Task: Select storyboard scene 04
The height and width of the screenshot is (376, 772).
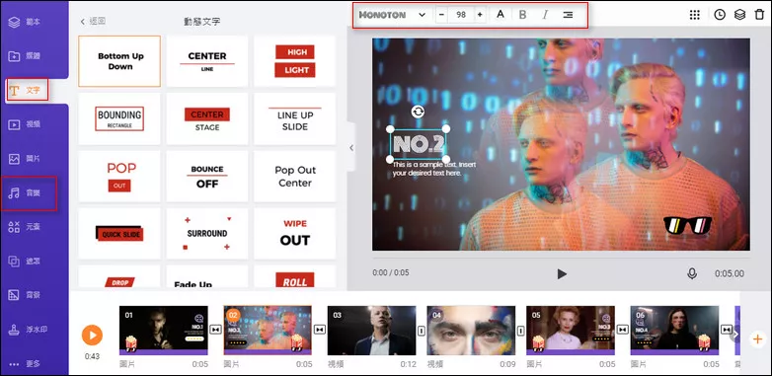Action: tap(471, 331)
